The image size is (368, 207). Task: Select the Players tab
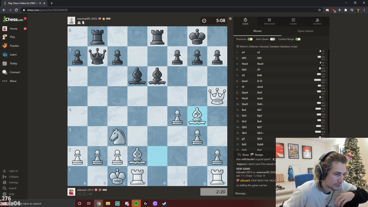(x=317, y=21)
